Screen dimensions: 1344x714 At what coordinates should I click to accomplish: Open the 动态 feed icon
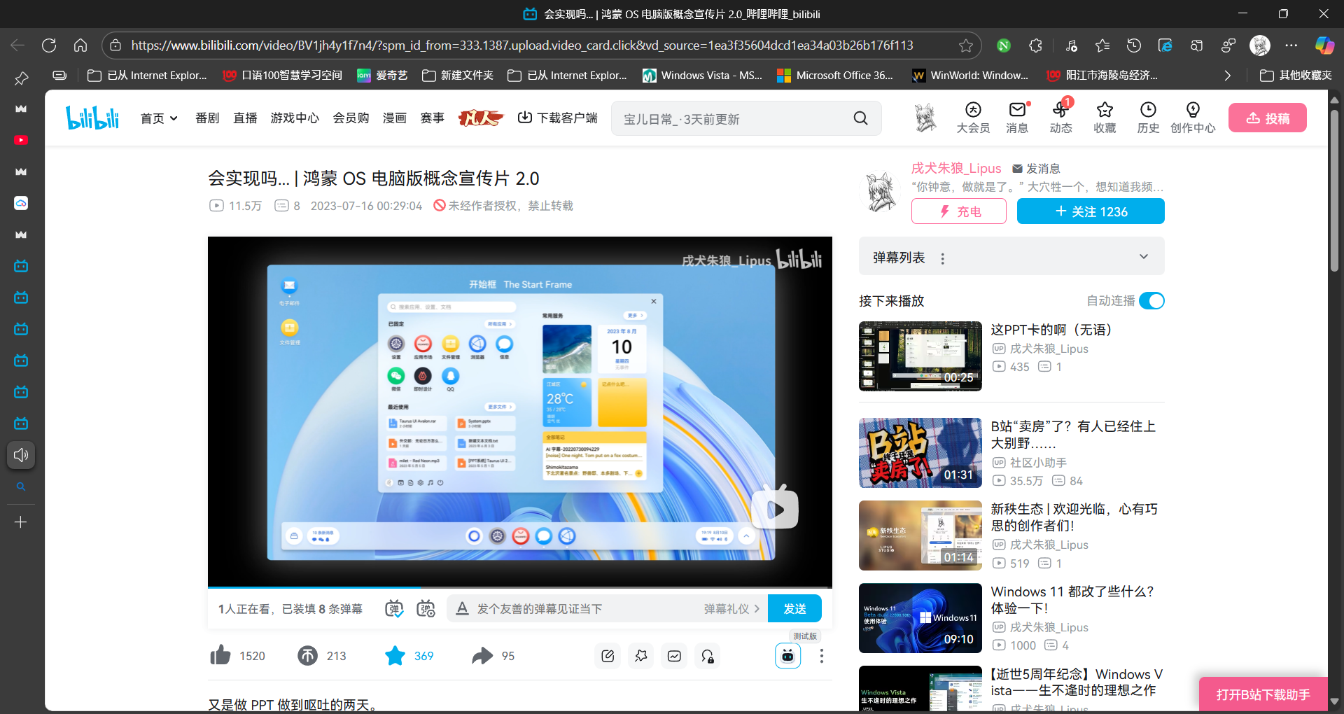tap(1060, 118)
